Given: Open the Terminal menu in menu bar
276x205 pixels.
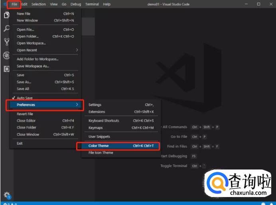Looking at the screenshot, I should (x=92, y=4).
